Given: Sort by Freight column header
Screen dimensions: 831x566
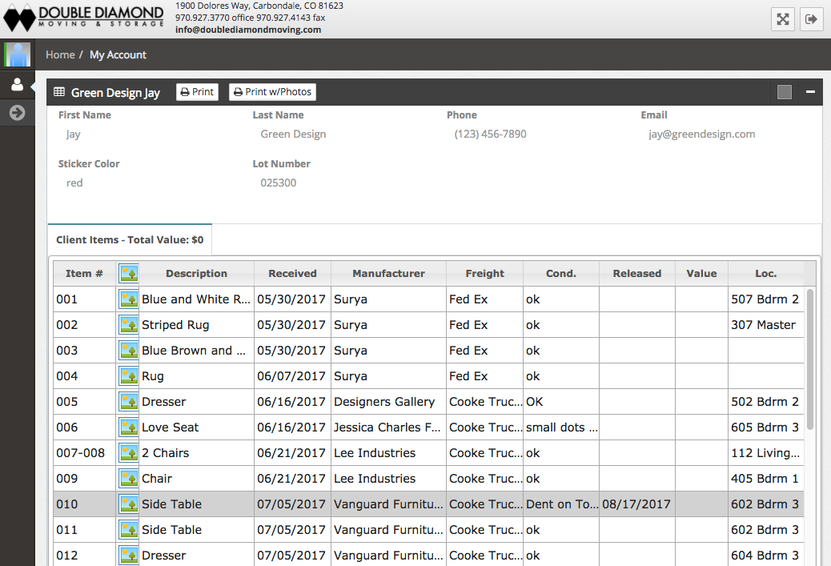Looking at the screenshot, I should pyautogui.click(x=485, y=274).
